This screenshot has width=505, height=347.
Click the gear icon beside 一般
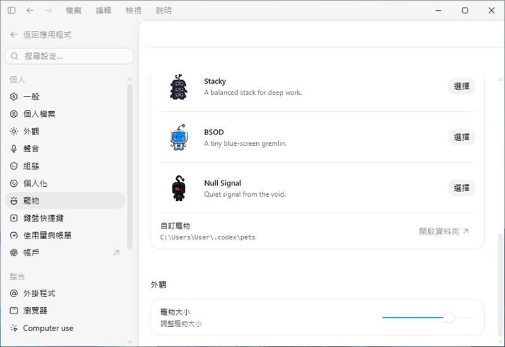pos(14,97)
